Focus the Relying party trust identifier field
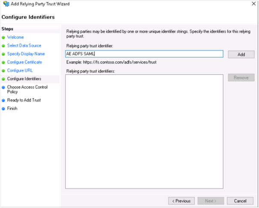 (144, 54)
